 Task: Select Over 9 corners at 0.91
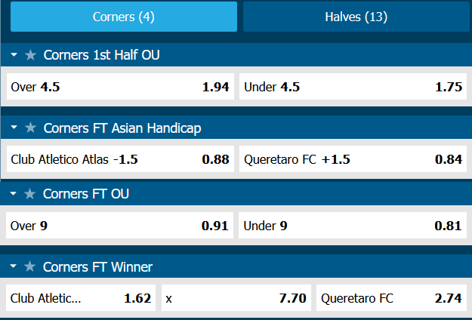(x=119, y=226)
